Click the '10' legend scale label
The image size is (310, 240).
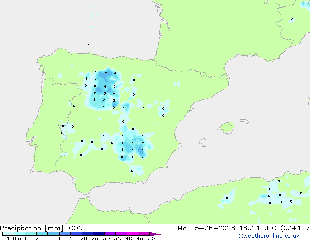[61, 238]
